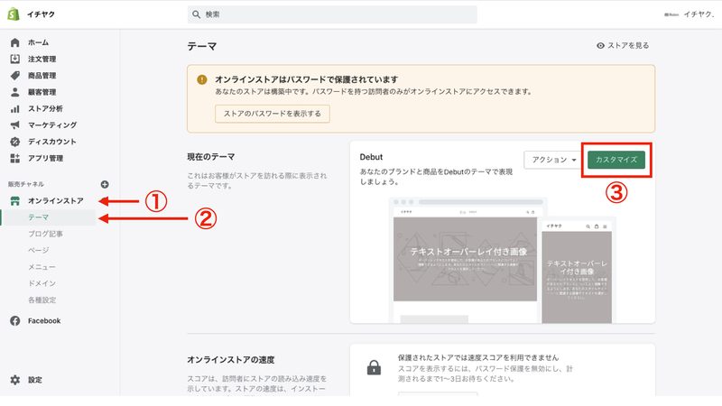
Task: Click the マーケティング megaphone icon
Action: click(14, 125)
